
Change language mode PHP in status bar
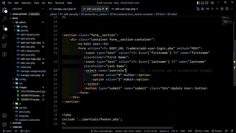[x=190, y=131]
